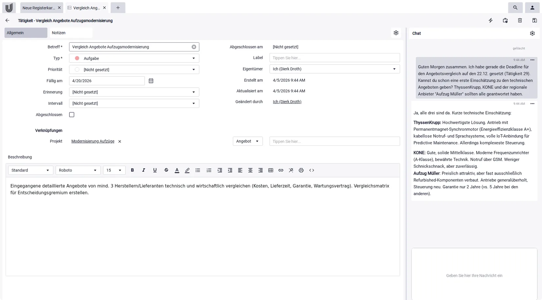The height and width of the screenshot is (300, 542).
Task: Save the activity with the disk icon
Action: 534,20
